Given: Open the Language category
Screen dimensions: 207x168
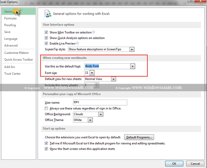Looking at the screenshot, I should (11, 39).
